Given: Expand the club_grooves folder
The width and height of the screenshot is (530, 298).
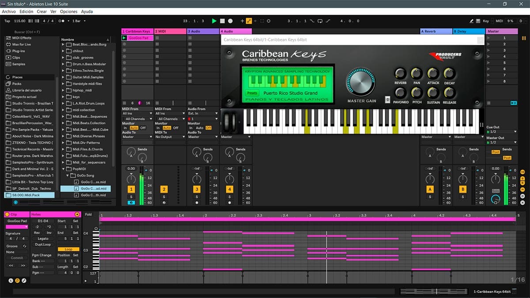Looking at the screenshot, I should tap(63, 58).
